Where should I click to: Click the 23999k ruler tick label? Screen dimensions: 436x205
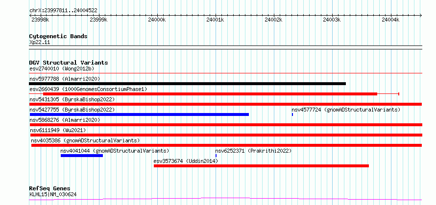click(x=99, y=20)
